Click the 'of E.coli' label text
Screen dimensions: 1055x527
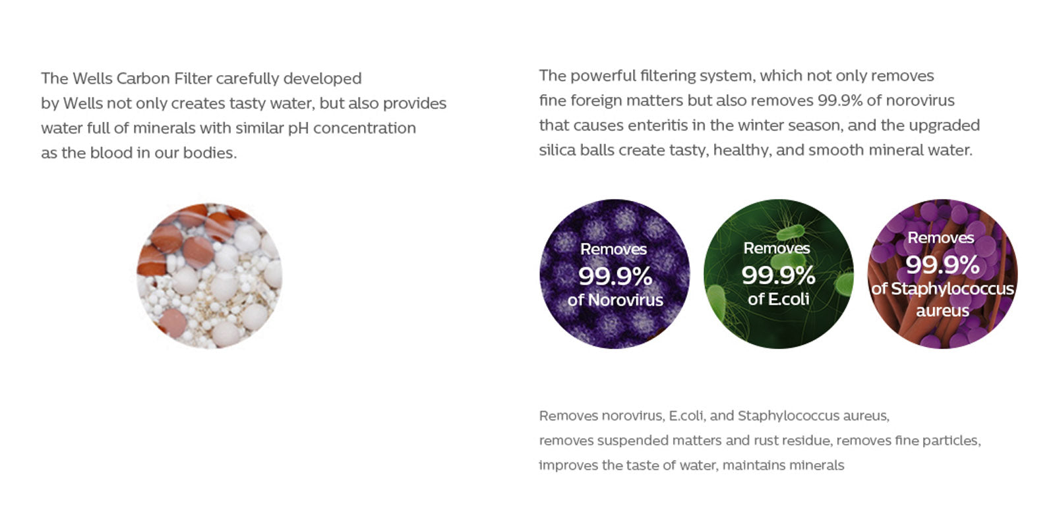click(x=778, y=299)
